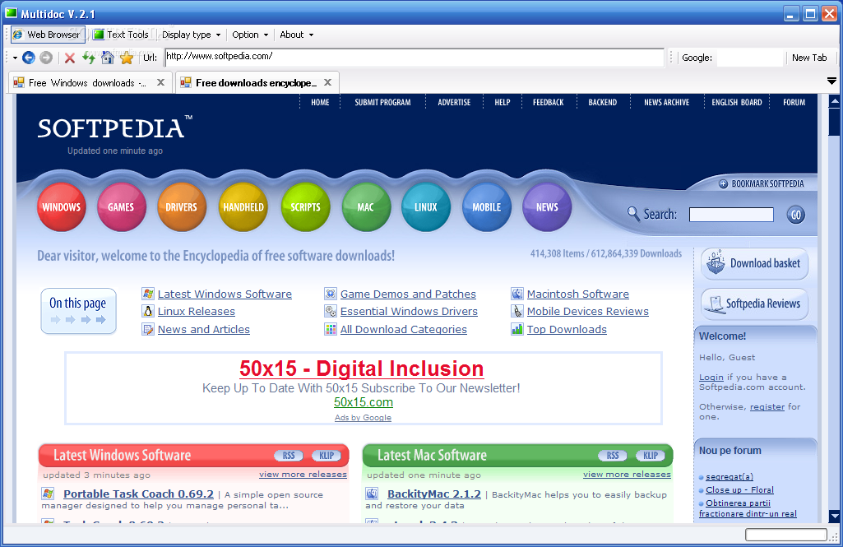The height and width of the screenshot is (547, 843).
Task: Open All Download Categories link
Action: [403, 330]
